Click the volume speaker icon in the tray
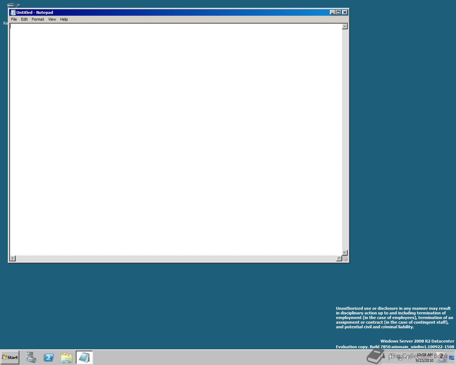The height and width of the screenshot is (365, 456). tap(408, 357)
